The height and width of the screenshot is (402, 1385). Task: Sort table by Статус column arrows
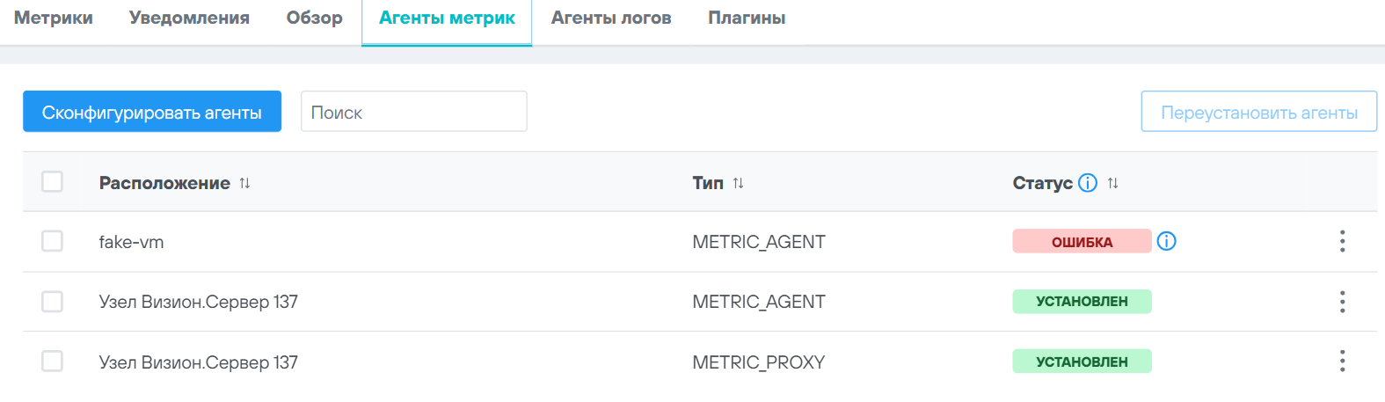click(x=1112, y=183)
